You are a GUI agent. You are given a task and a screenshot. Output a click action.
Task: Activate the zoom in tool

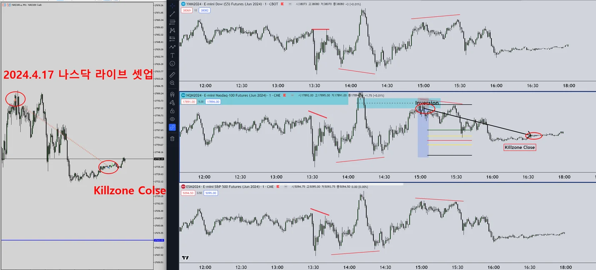click(173, 83)
